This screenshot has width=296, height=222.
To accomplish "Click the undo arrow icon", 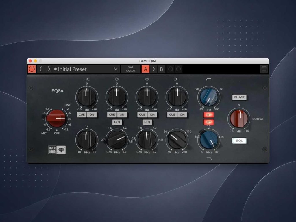I will click(170, 69).
